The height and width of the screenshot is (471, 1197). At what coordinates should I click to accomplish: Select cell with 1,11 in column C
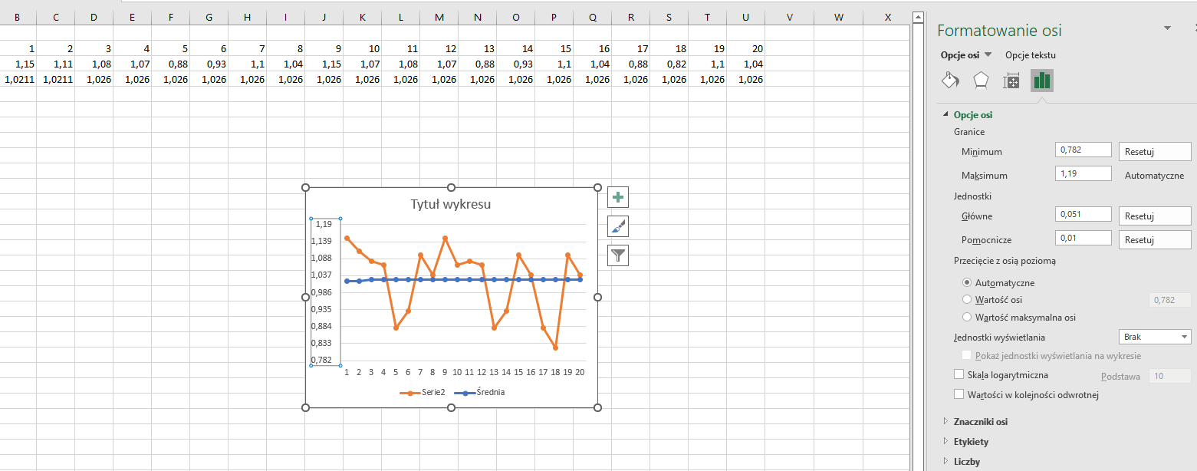(55, 64)
